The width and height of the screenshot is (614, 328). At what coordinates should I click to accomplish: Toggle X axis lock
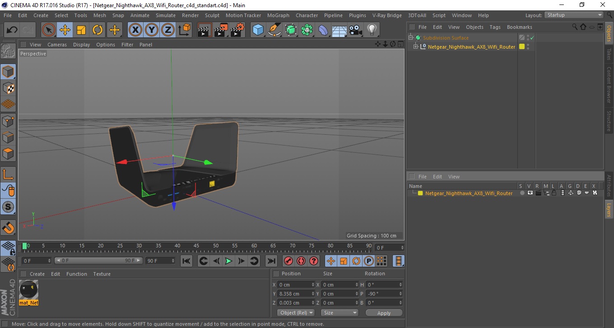(x=135, y=30)
